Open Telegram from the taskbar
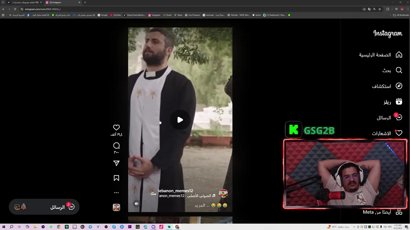Image resolution: width=410 pixels, height=230 pixels. pyautogui.click(x=90, y=227)
